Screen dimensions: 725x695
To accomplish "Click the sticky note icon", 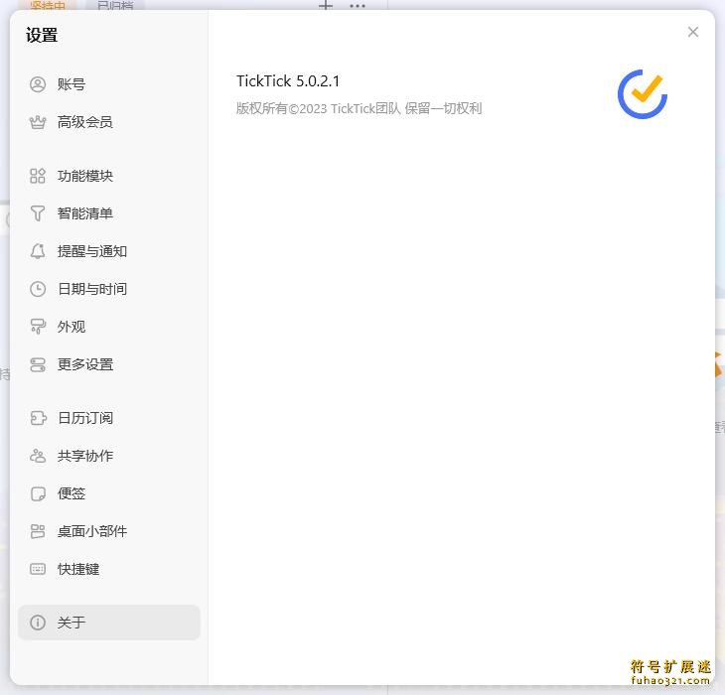I will [38, 493].
